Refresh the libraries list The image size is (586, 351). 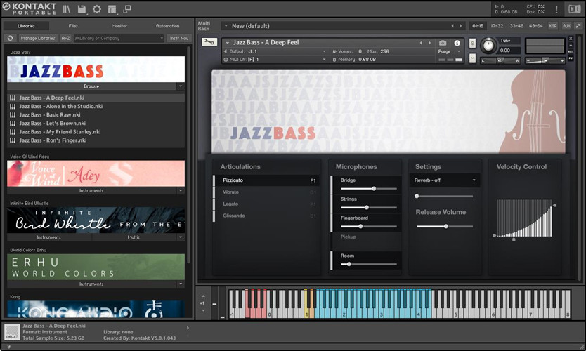pos(11,38)
